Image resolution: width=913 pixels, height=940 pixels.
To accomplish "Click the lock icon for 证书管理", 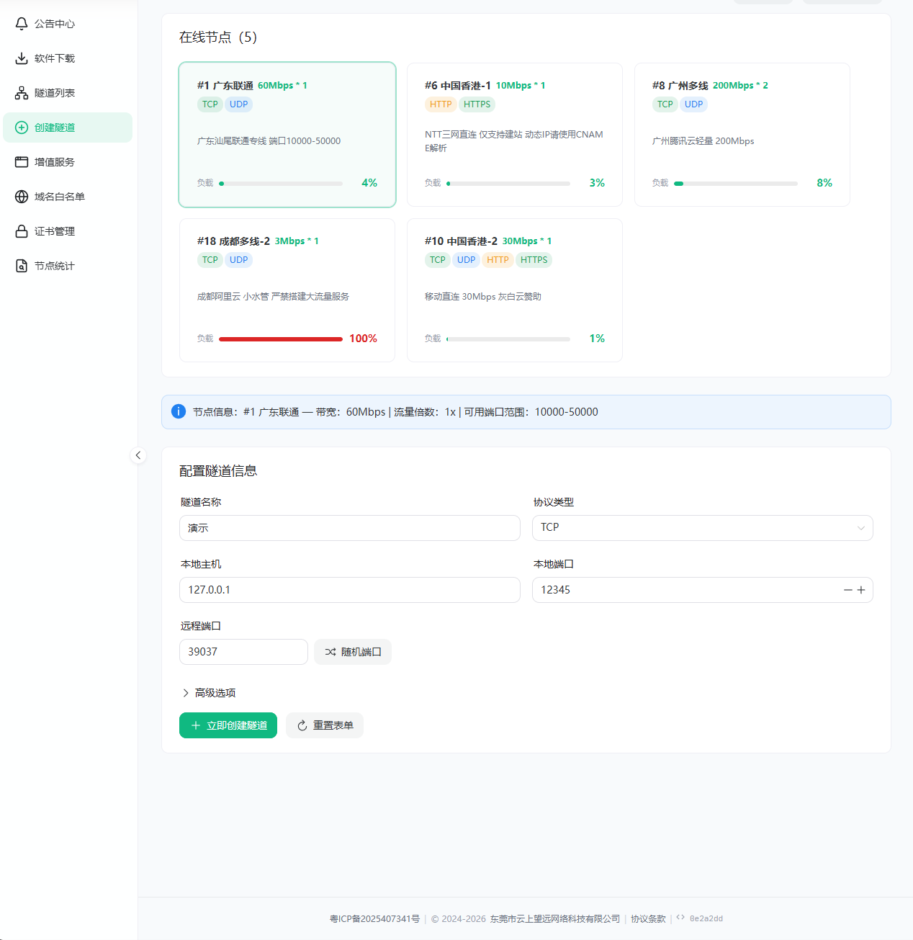I will (22, 231).
